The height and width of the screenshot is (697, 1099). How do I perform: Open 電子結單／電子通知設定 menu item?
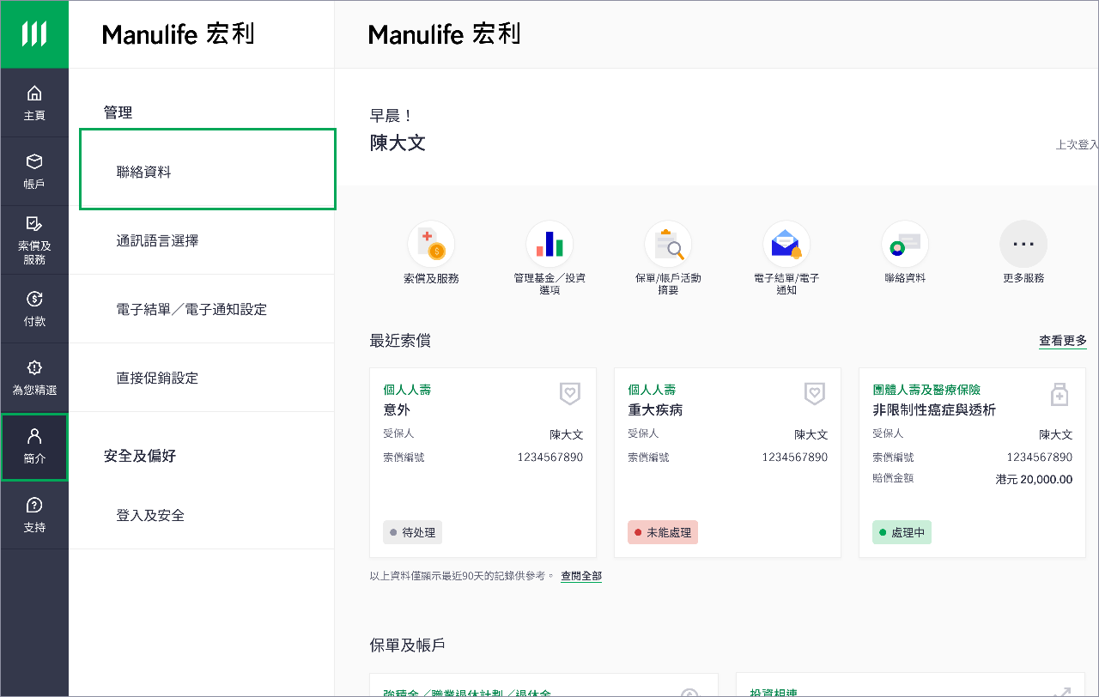(x=202, y=309)
